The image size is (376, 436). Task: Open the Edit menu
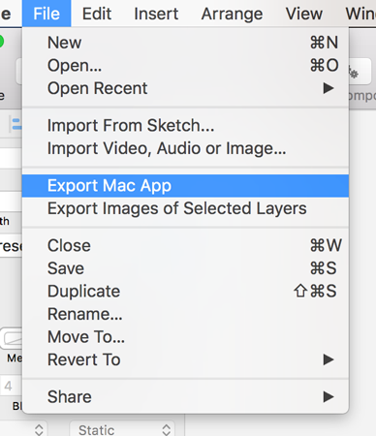pos(97,14)
